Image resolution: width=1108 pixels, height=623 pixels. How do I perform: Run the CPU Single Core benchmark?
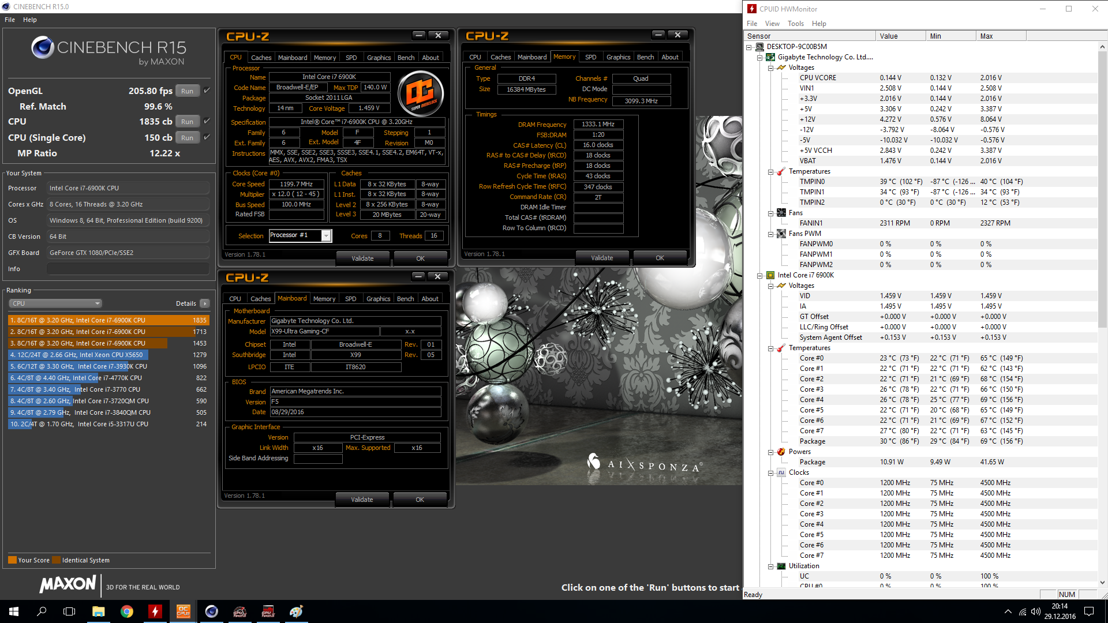click(187, 138)
